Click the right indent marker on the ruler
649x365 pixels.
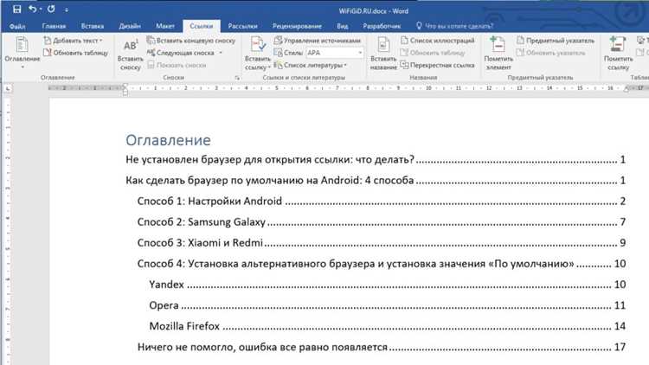(x=627, y=88)
